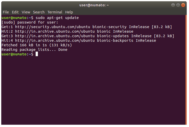Click the 'Fetched 166 kB' output line

(x=37, y=45)
